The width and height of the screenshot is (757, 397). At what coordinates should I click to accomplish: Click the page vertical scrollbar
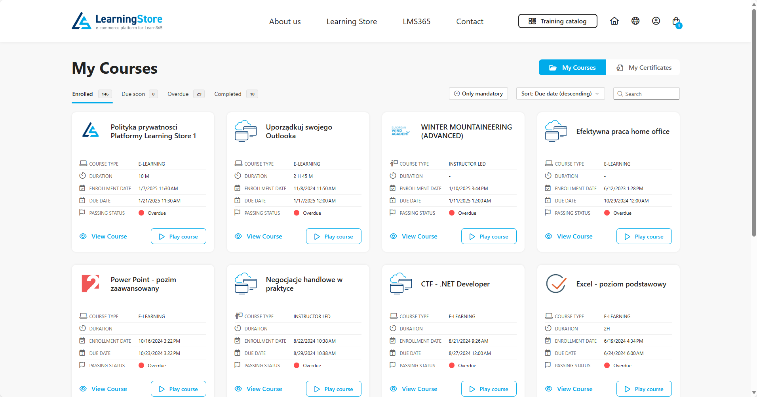(754, 119)
